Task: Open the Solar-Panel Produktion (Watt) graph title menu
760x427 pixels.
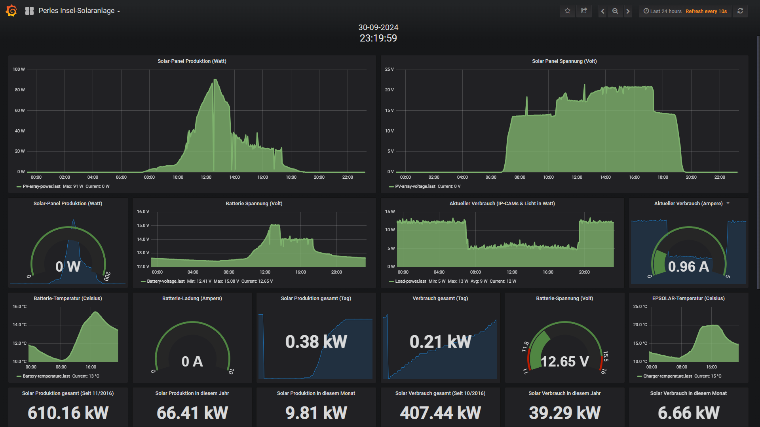Action: point(192,61)
